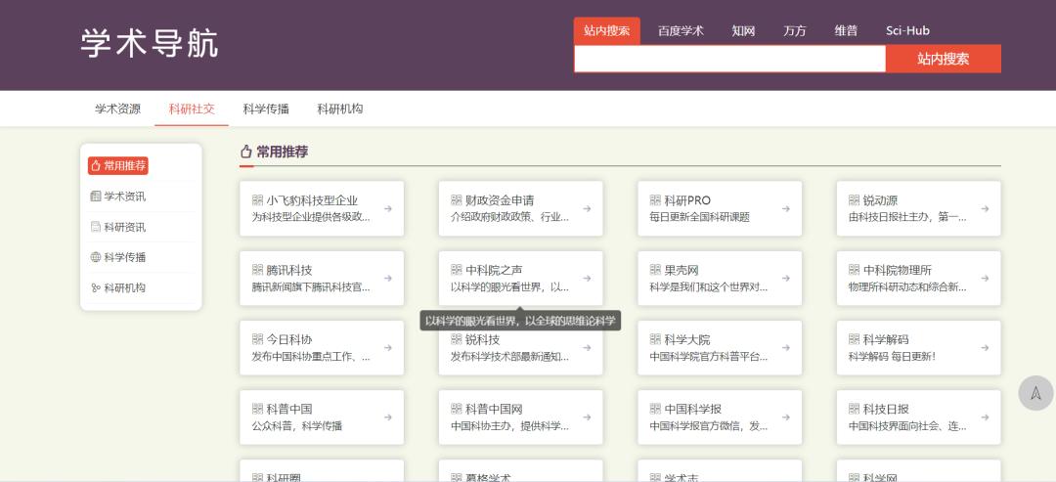Switch search engine to 维普
Viewport: 1056px width, 482px height.
click(846, 31)
